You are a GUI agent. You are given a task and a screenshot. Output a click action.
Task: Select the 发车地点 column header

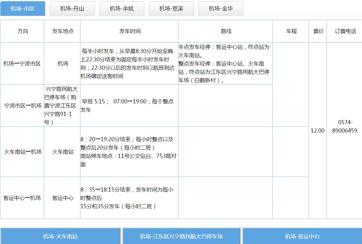(x=62, y=31)
